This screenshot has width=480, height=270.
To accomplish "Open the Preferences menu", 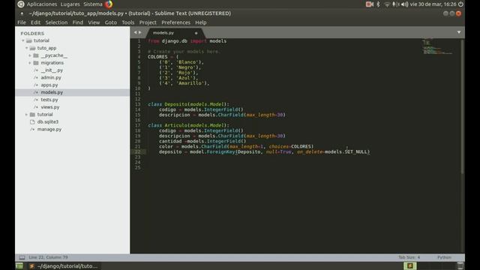I will pos(175,22).
